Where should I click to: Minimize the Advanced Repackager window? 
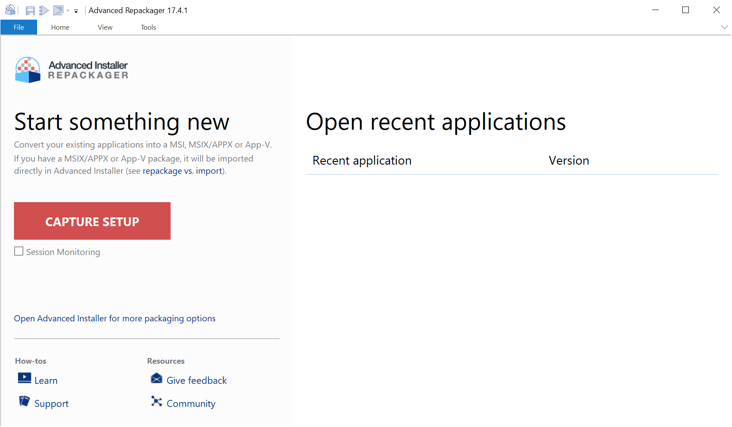[x=655, y=10]
